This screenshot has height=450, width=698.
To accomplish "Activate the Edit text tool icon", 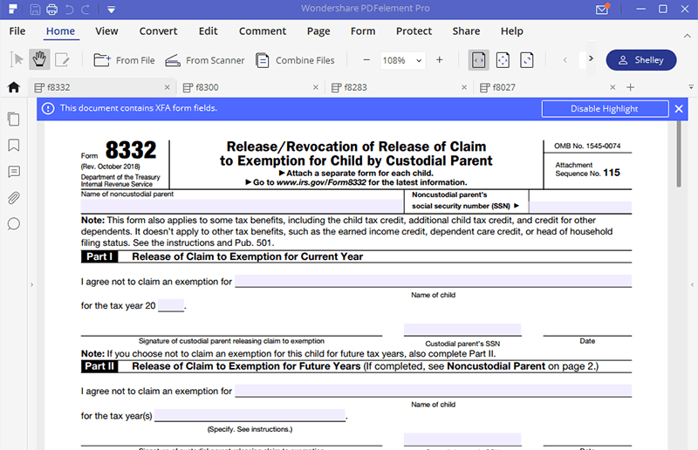I will (62, 60).
